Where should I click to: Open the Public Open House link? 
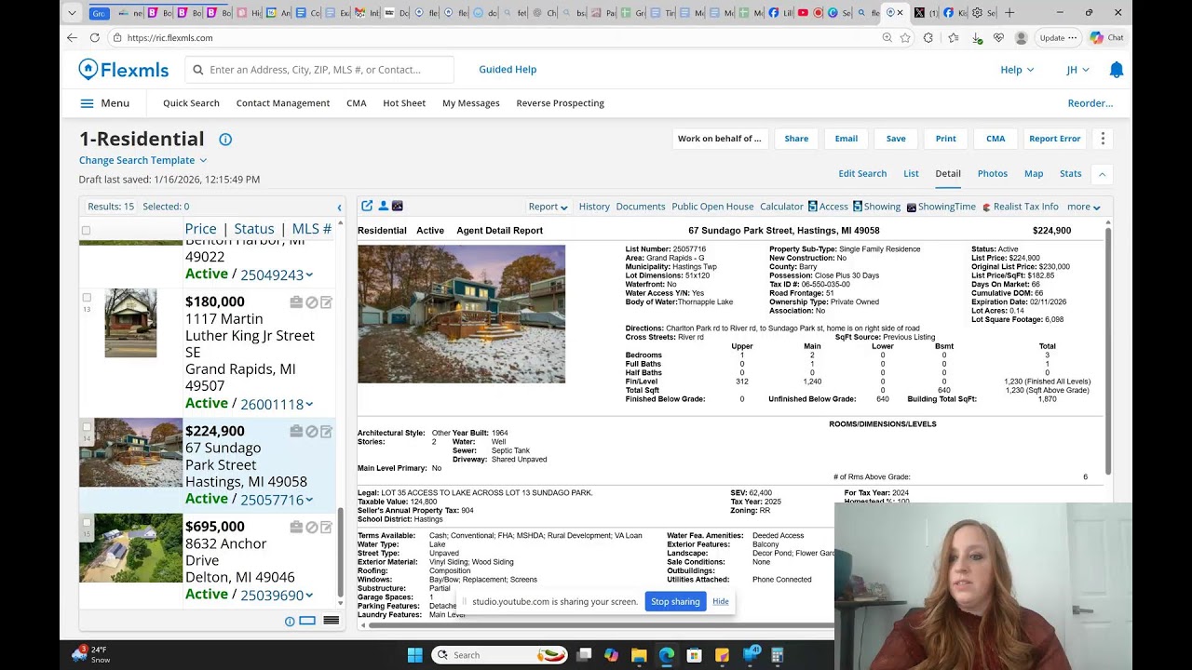tap(712, 207)
